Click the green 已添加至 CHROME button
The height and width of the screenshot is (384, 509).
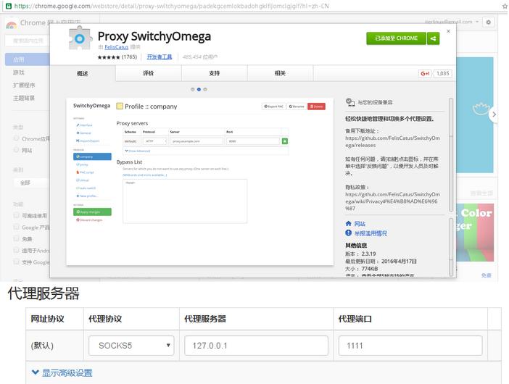(x=396, y=38)
